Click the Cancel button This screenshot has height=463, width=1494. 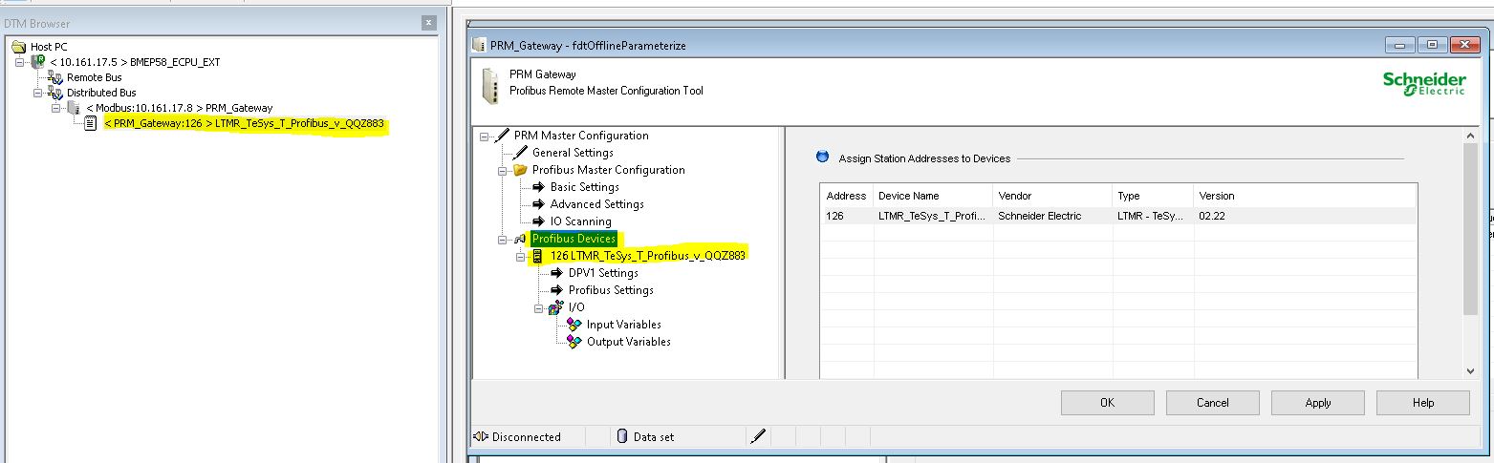(x=1212, y=403)
